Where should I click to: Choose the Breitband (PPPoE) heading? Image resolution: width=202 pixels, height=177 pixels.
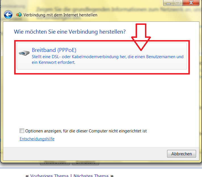(x=54, y=50)
